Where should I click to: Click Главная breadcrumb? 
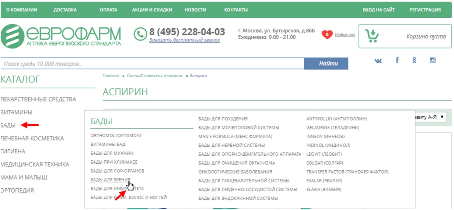(x=111, y=75)
